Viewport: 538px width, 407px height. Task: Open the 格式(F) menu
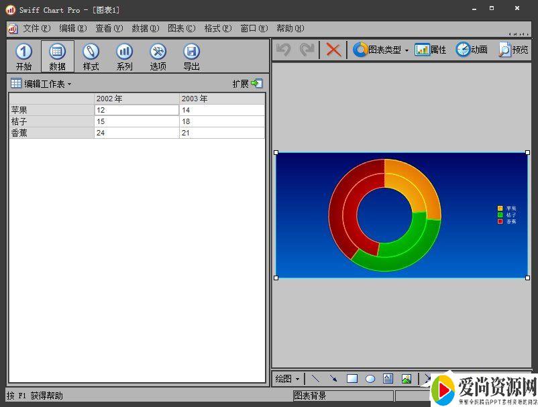coord(217,28)
